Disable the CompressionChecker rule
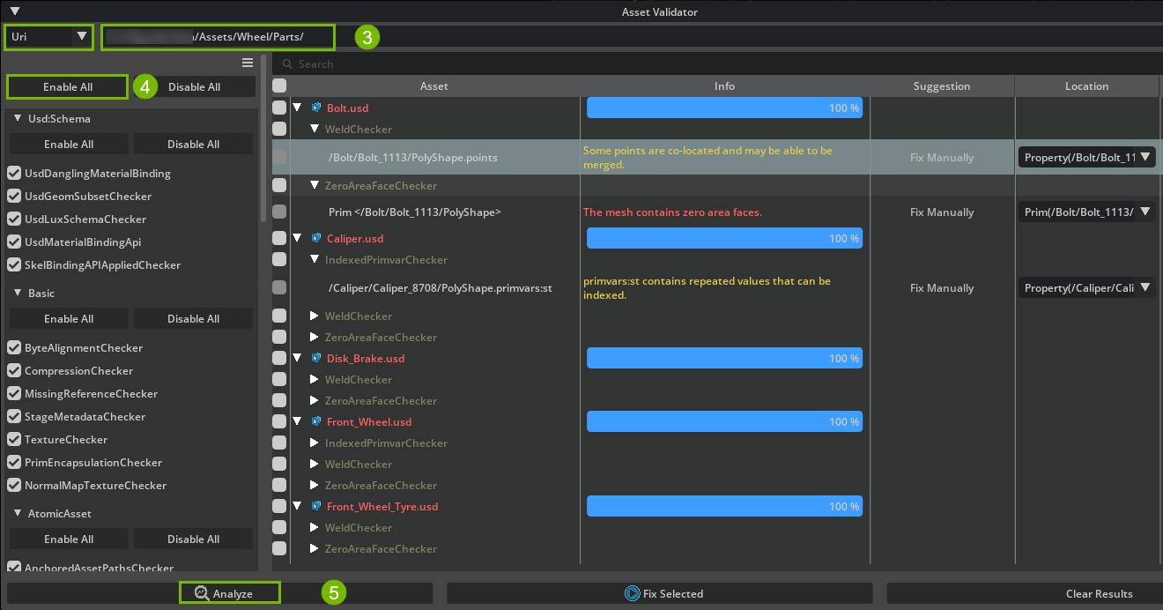This screenshot has width=1163, height=610. (14, 370)
